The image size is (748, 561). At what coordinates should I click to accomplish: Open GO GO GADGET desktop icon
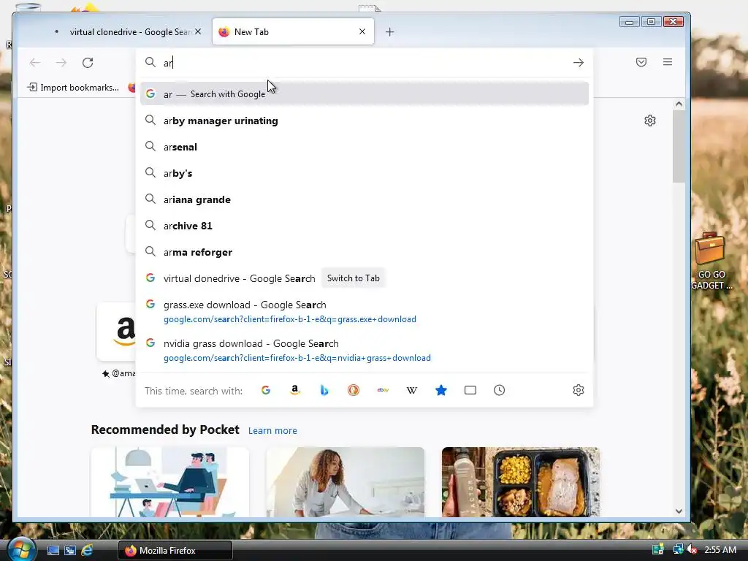(x=711, y=261)
